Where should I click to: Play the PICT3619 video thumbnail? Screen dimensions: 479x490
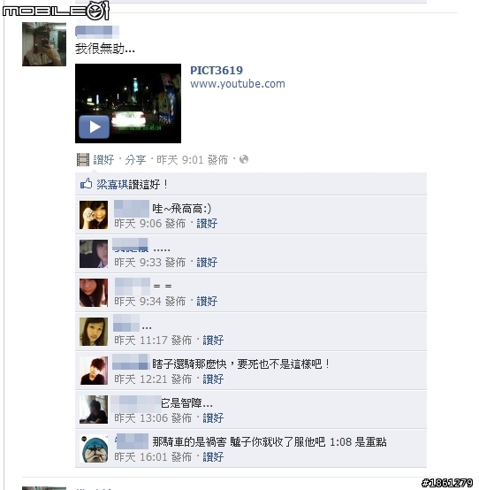click(128, 103)
